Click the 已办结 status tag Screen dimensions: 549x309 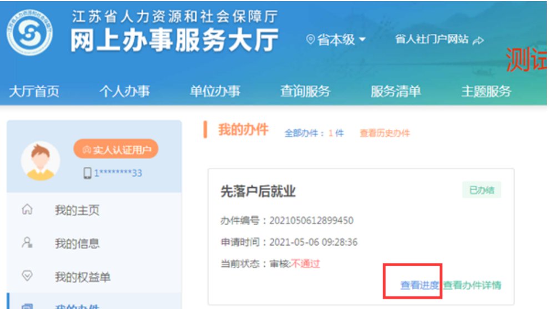pyautogui.click(x=481, y=190)
